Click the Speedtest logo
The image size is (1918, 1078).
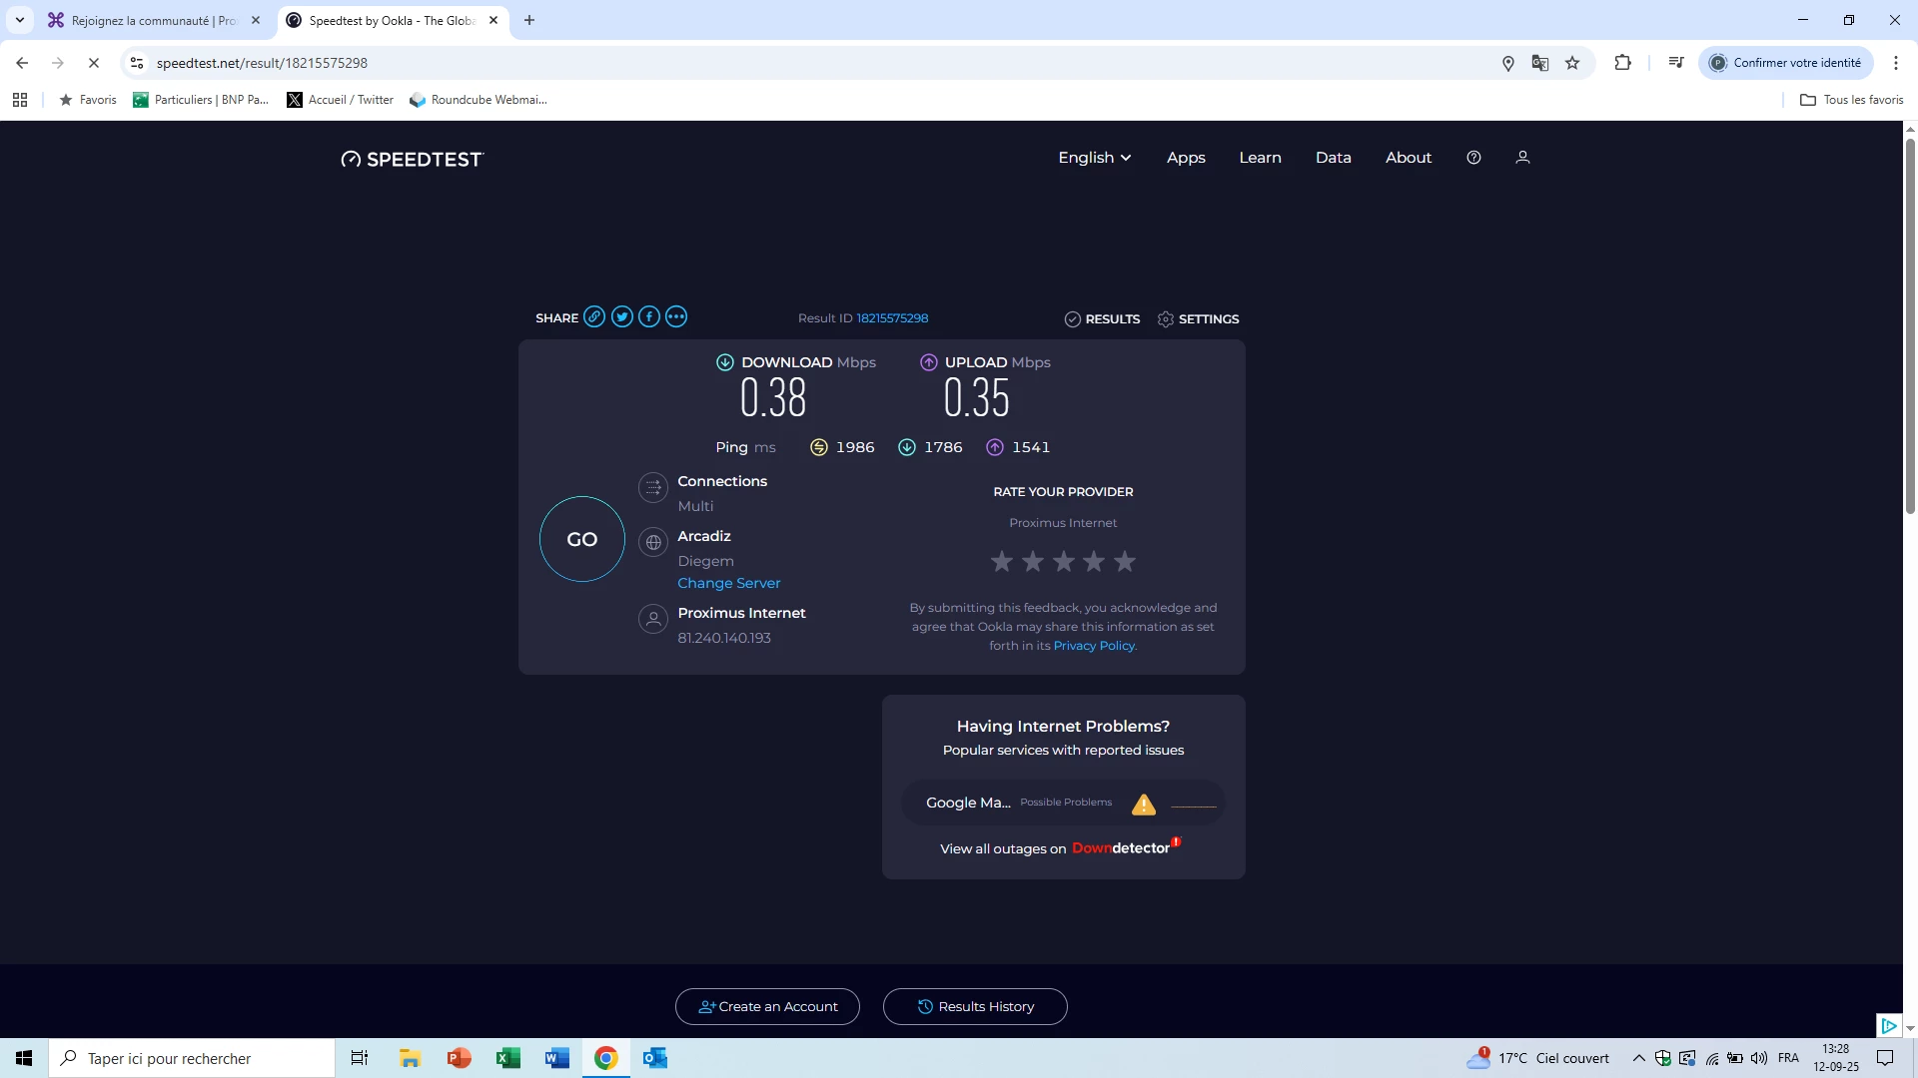(413, 160)
